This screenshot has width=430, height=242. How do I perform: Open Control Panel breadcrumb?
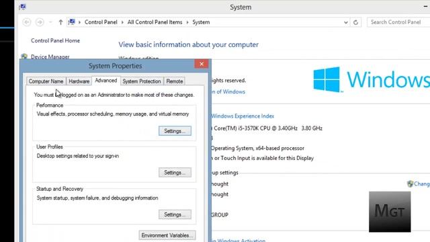click(x=101, y=22)
